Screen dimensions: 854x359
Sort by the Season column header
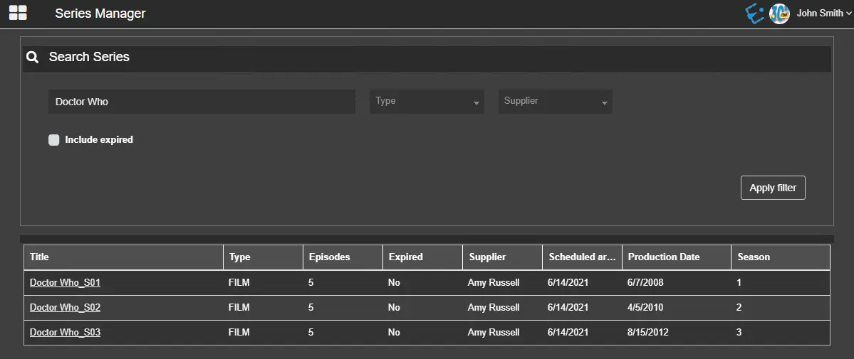(754, 257)
